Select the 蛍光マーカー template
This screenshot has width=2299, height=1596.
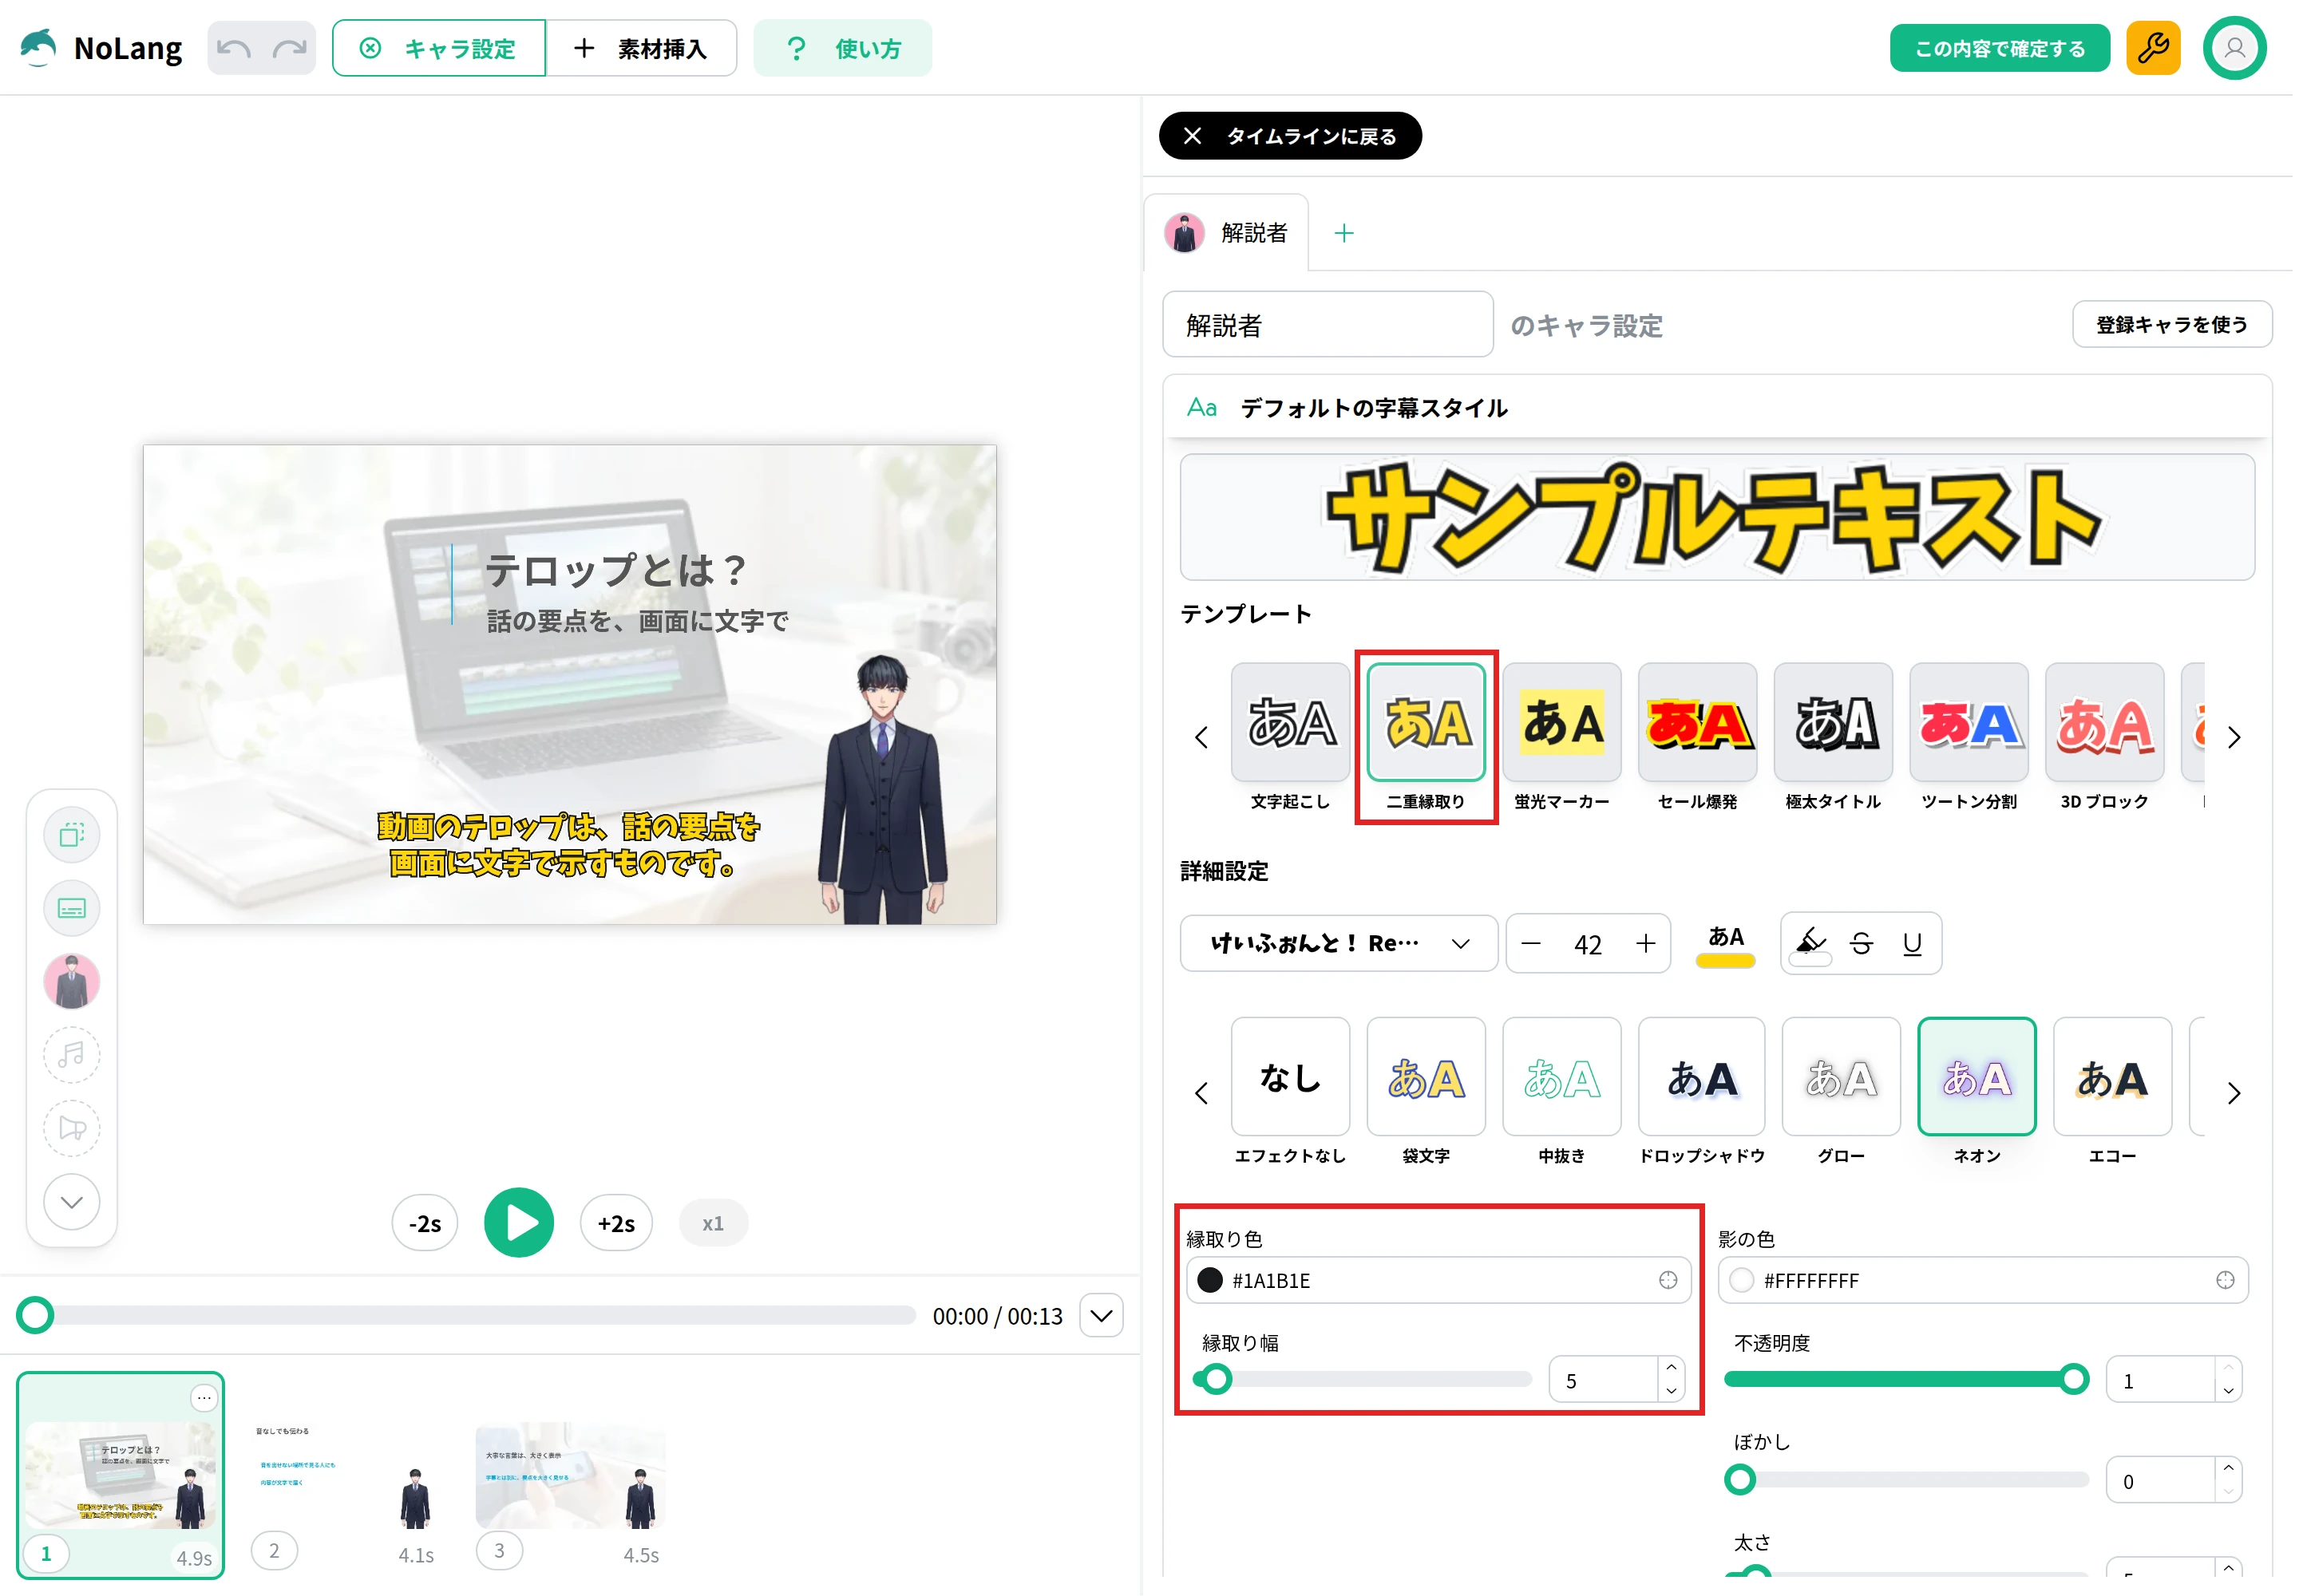[1561, 722]
